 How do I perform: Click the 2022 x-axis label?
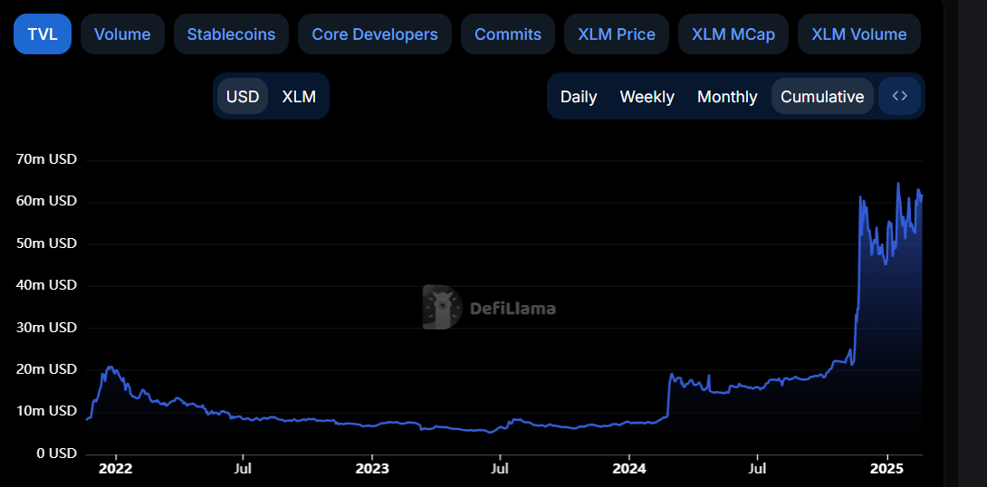[115, 470]
